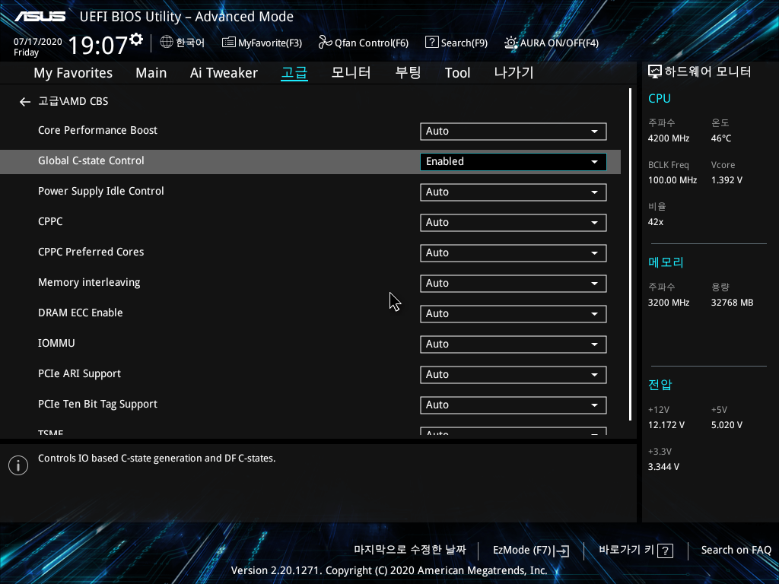Open the Core Performance Boost dropdown

pyautogui.click(x=514, y=132)
